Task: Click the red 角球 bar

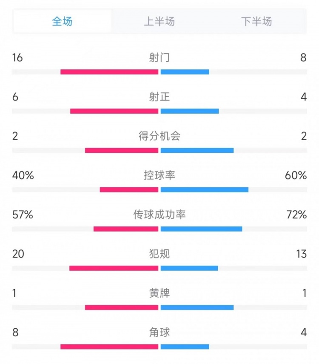Action: point(109,347)
